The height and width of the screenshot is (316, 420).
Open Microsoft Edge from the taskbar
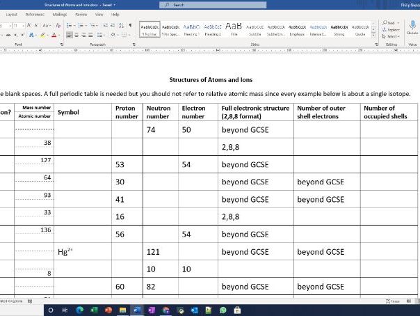[79, 310]
